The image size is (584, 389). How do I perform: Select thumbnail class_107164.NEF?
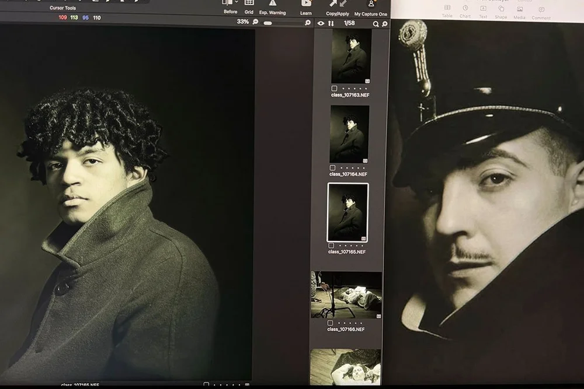click(349, 134)
